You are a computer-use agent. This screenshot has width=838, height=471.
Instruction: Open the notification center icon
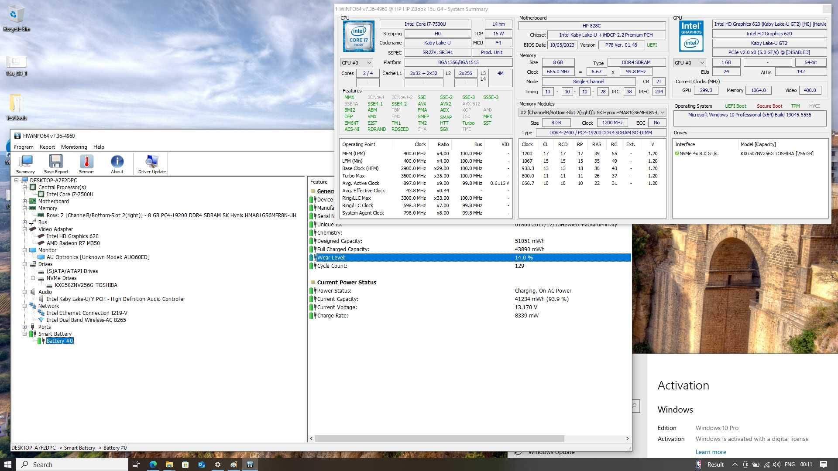[823, 464]
